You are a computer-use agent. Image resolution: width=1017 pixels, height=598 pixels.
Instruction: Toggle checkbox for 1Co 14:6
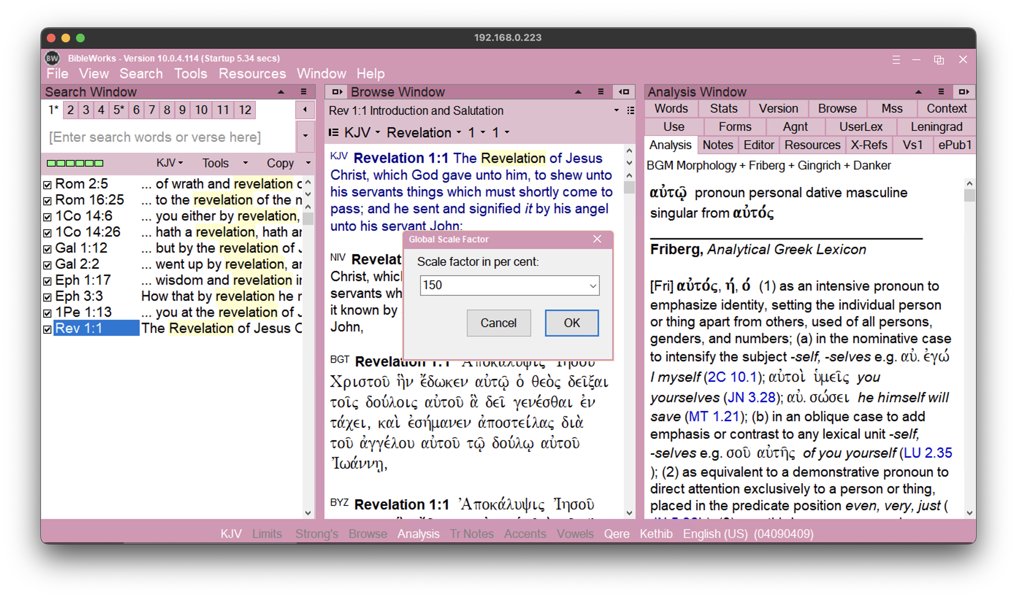(x=47, y=217)
